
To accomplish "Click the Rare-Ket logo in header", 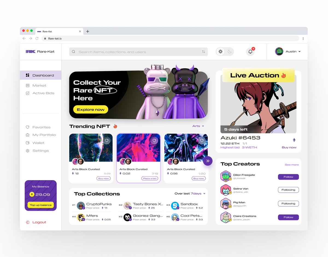I will (40, 51).
